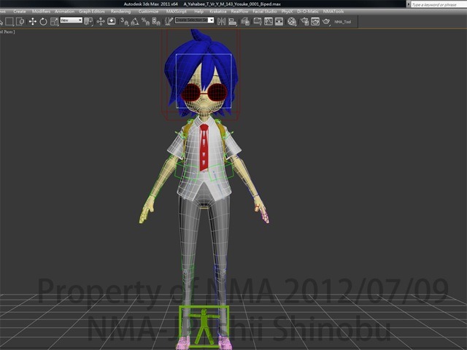Activate Select and Rotate tool
This screenshot has height=350, width=467.
point(44,21)
